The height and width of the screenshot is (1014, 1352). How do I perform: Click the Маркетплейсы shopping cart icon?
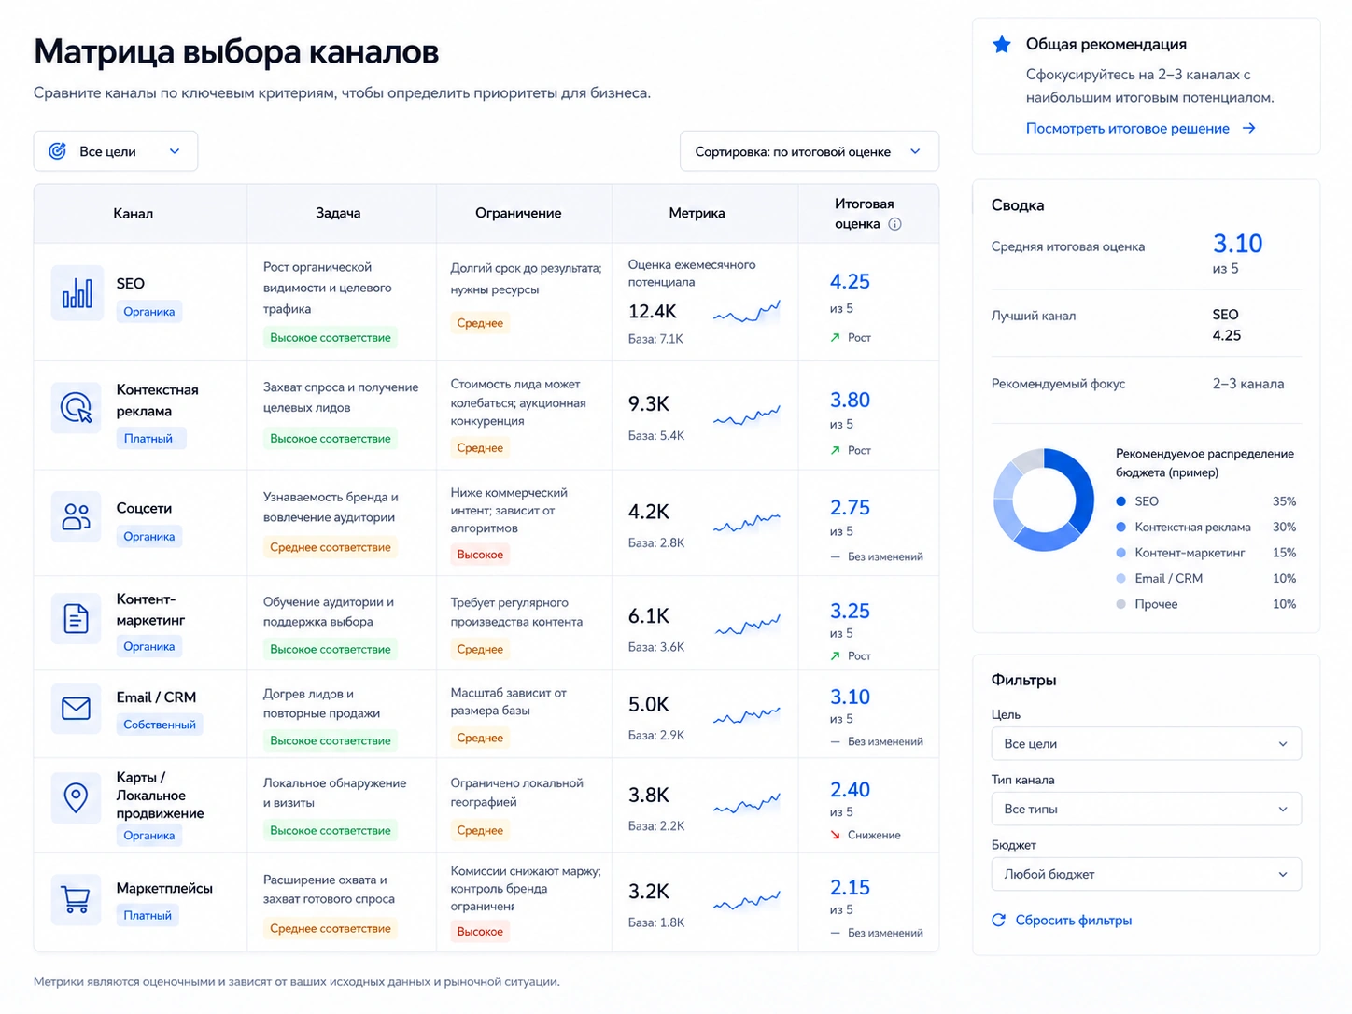coord(77,899)
